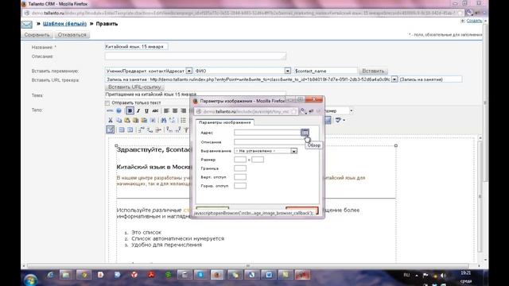Click the Создать link at top right
509x286 pixels.
tap(474, 21)
